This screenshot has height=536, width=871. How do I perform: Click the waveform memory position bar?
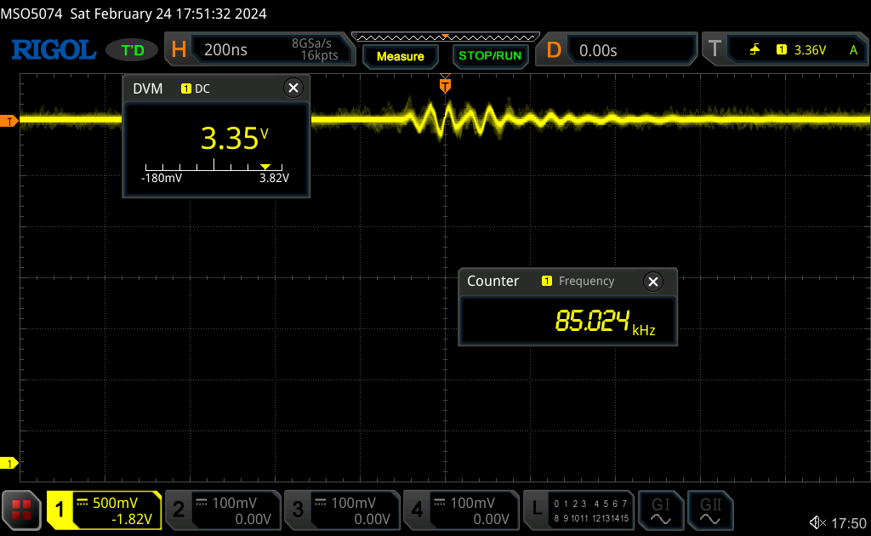pyautogui.click(x=446, y=37)
